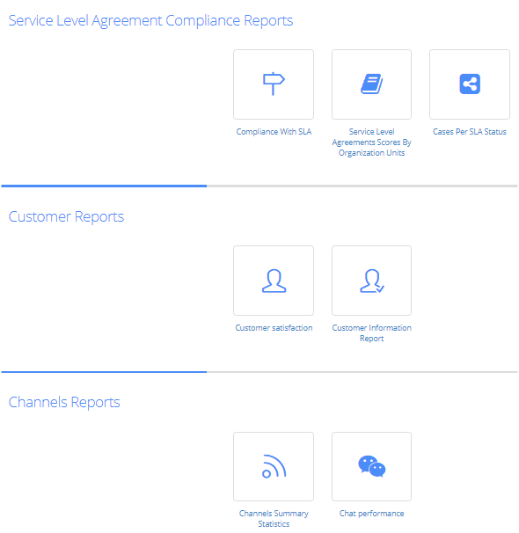Open the Cases Per SLA Status share icon
This screenshot has height=533, width=519.
coord(470,84)
